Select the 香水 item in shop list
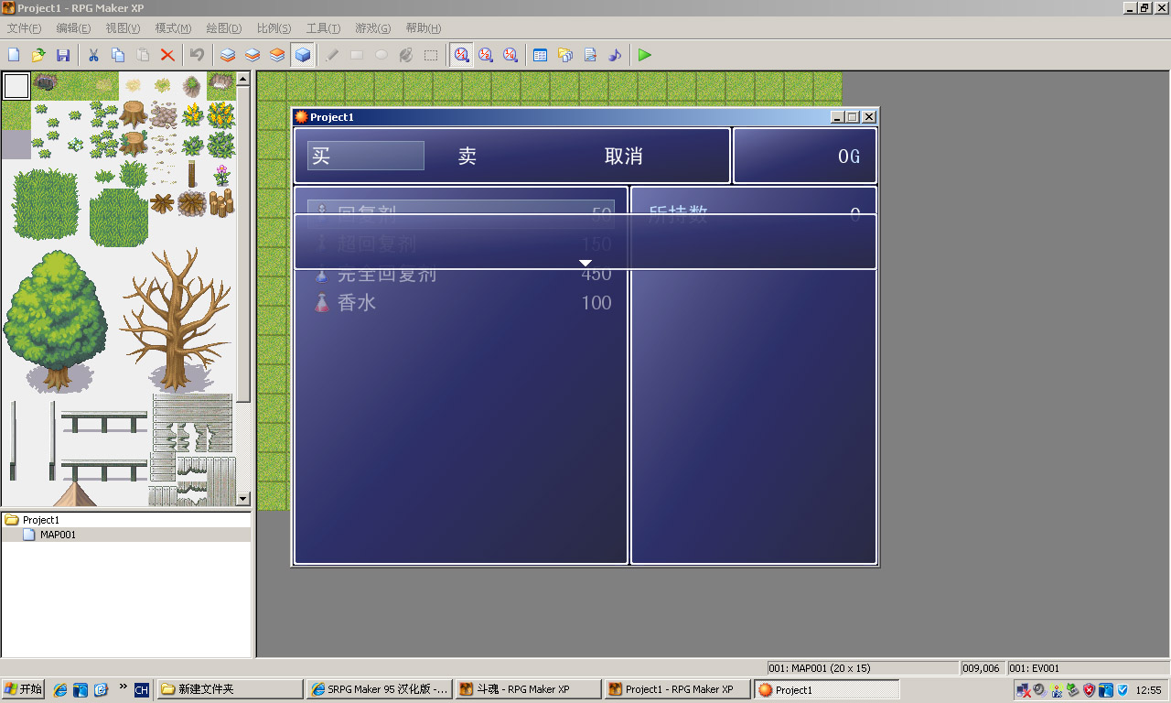Viewport: 1171px width, 703px height. pos(461,303)
